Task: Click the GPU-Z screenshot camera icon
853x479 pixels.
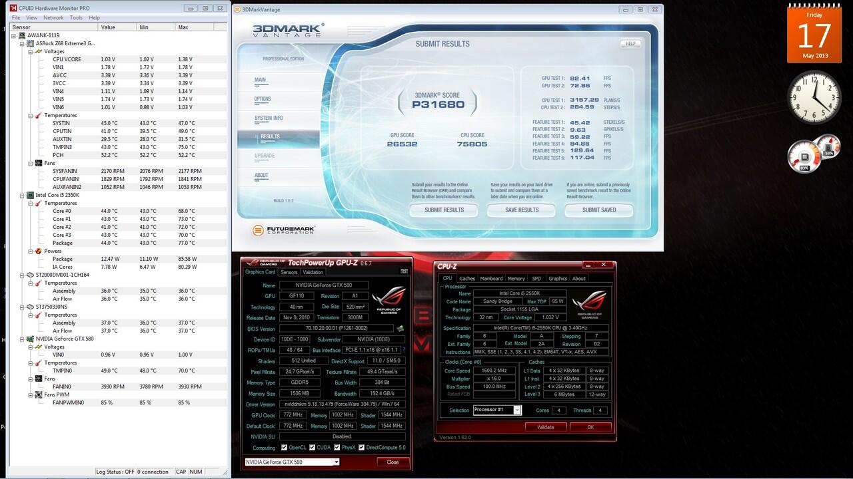Action: tap(404, 271)
